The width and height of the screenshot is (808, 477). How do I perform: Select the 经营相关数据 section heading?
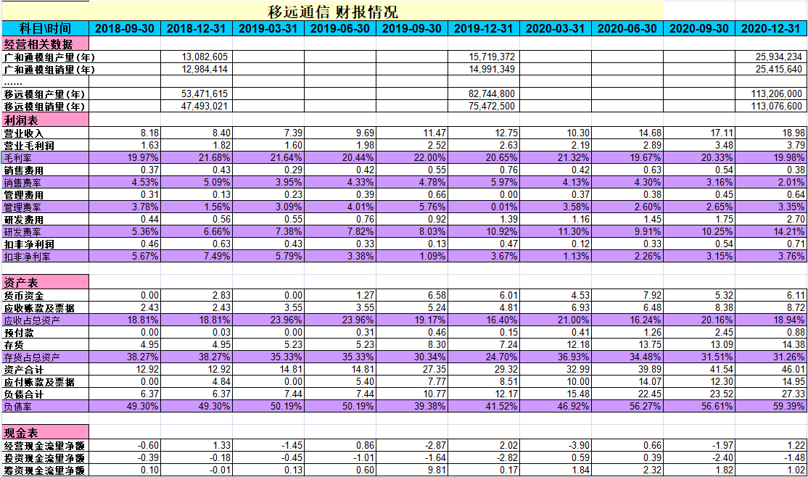[x=46, y=43]
